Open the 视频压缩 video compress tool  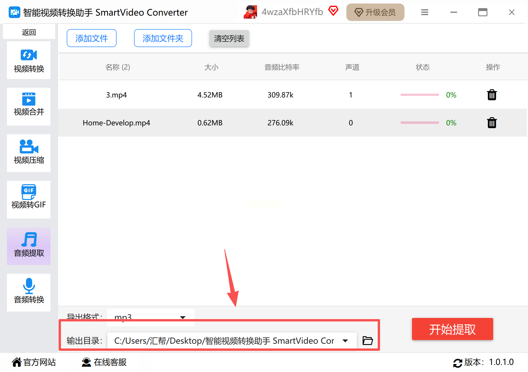(x=29, y=153)
